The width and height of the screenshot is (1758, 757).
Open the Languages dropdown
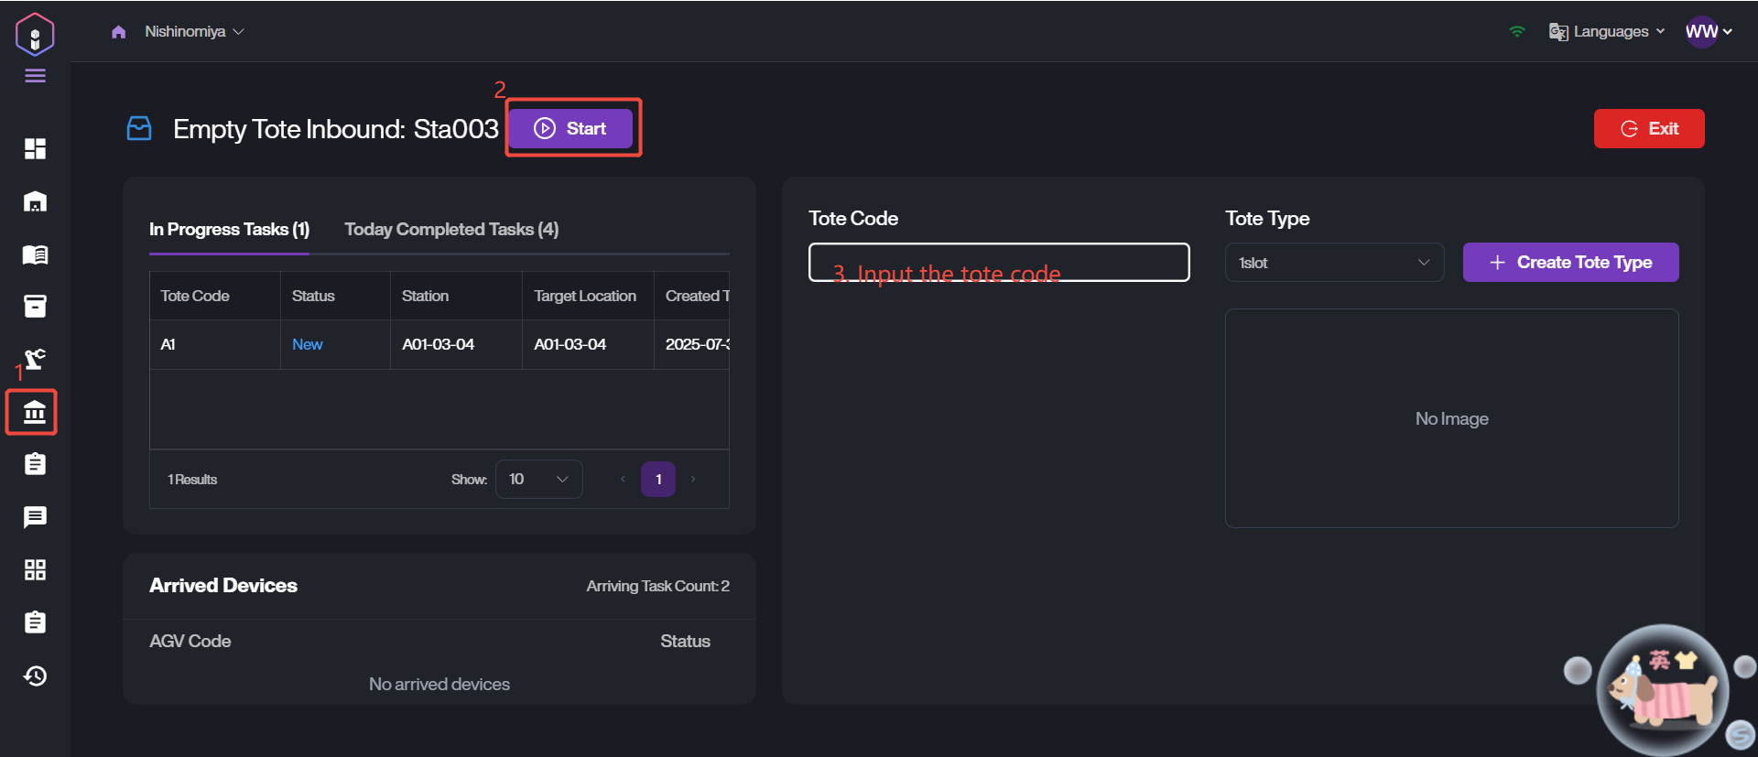pos(1609,31)
